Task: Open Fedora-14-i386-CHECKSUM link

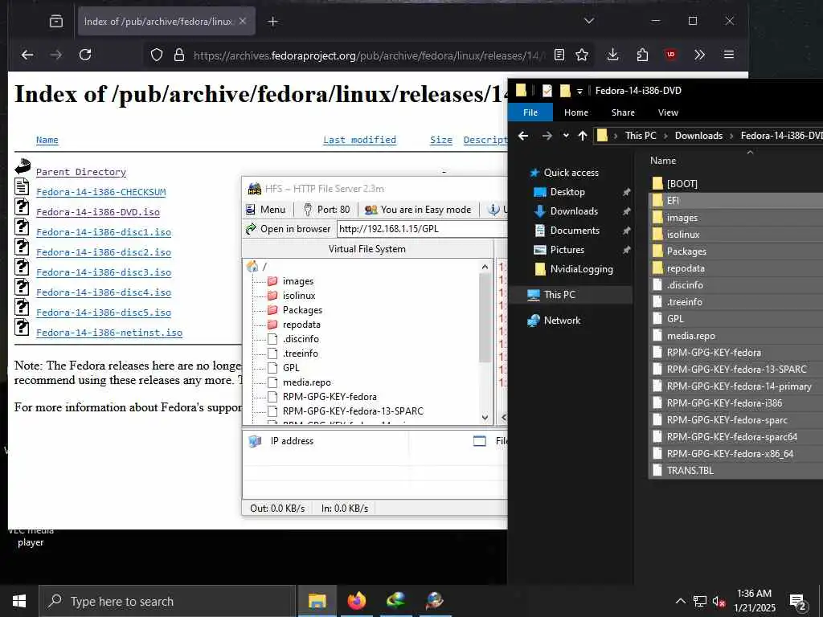Action: pyautogui.click(x=100, y=192)
